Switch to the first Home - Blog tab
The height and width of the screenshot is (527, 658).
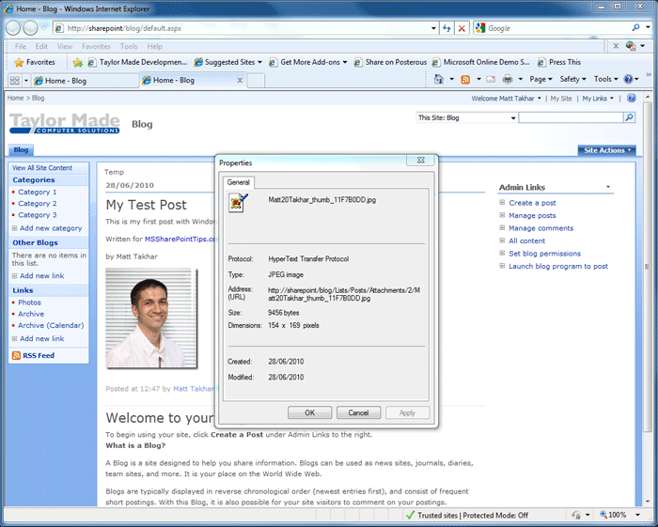coord(86,81)
